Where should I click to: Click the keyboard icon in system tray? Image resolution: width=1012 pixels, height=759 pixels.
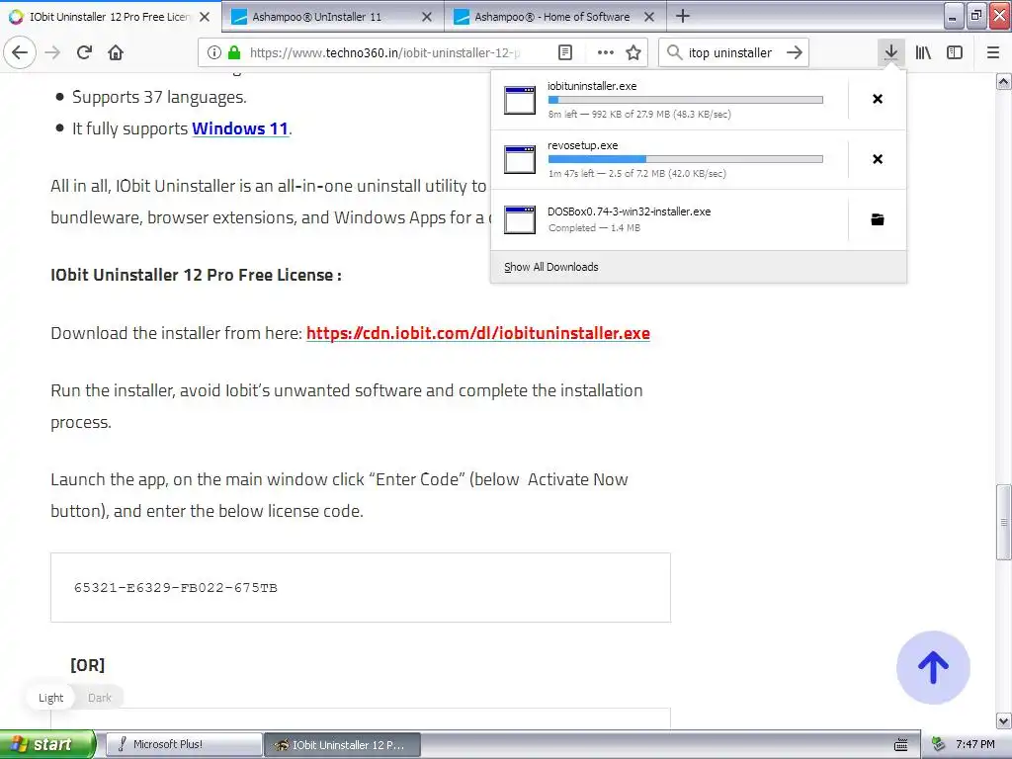click(x=901, y=745)
